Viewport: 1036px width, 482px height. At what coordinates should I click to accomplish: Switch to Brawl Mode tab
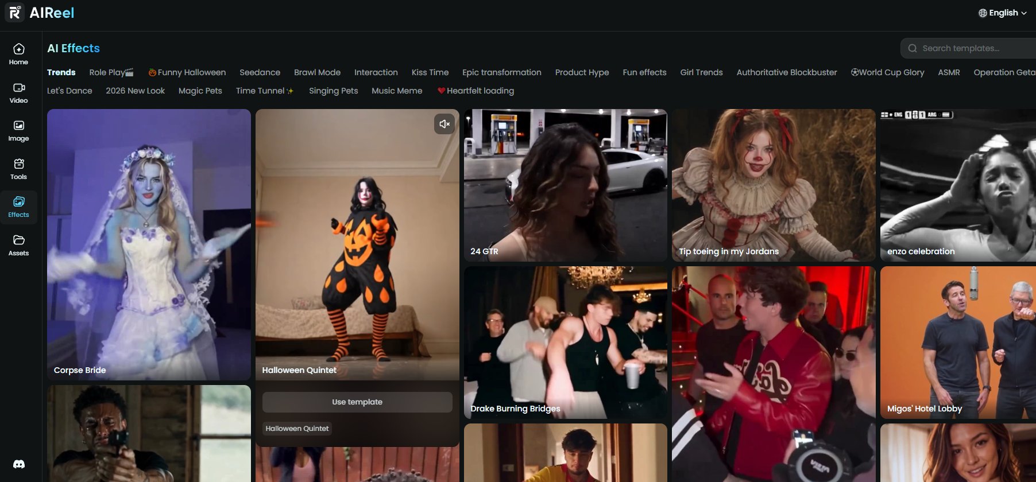317,72
